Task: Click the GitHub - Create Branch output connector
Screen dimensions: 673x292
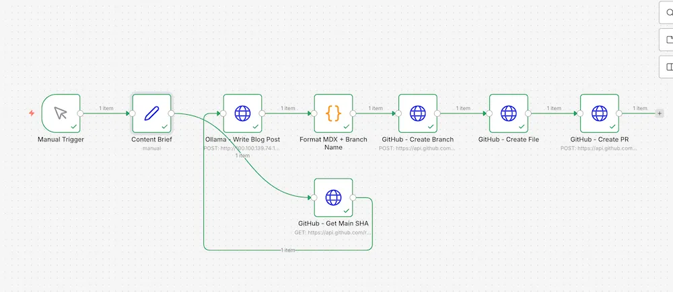Action: coord(437,113)
